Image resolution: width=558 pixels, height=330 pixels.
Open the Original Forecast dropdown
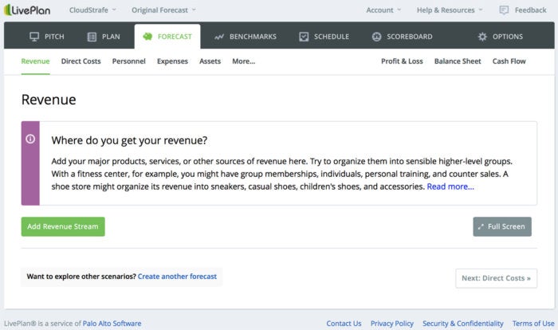pos(163,10)
